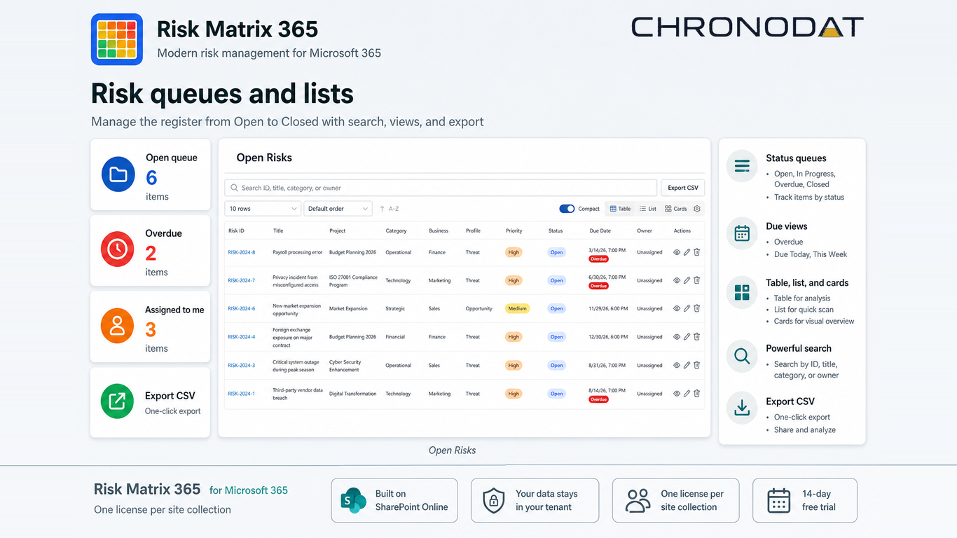Click the Export CSV button above the table
This screenshot has width=957, height=538.
[683, 188]
